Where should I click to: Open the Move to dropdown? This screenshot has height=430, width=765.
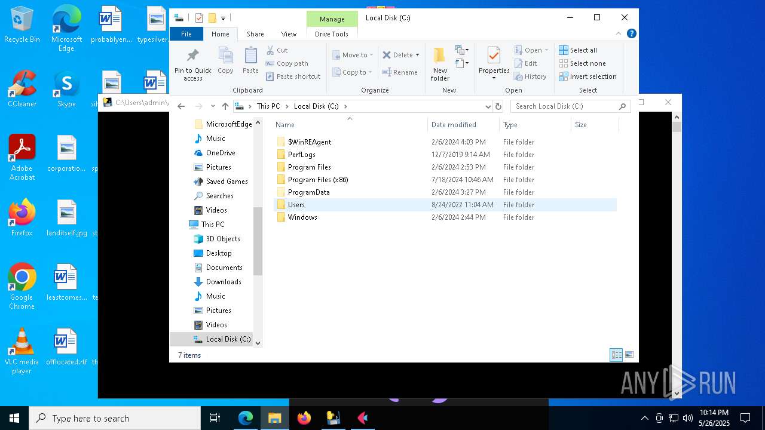click(x=353, y=55)
